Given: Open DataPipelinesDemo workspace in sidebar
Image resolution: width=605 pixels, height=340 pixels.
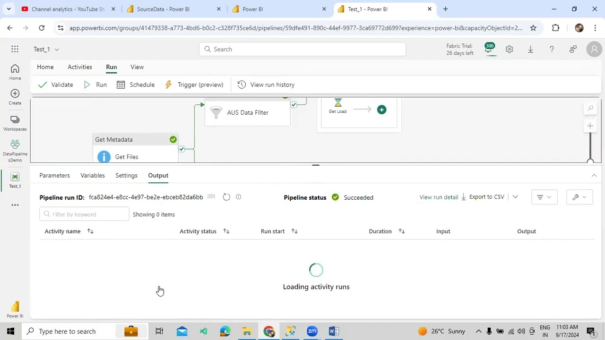Looking at the screenshot, I should point(15,151).
